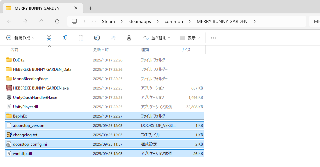Image resolution: width=320 pixels, height=167 pixels.
Task: Click the Delete trash can icon
Action: tap(129, 38)
